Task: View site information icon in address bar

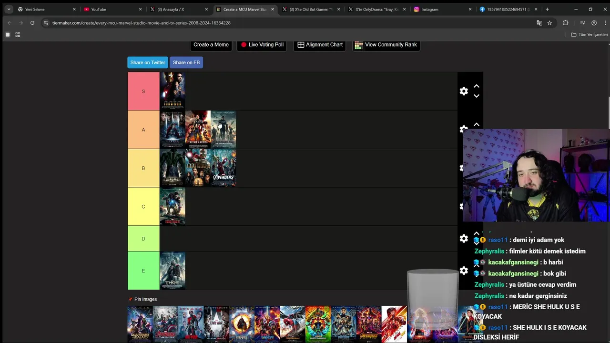Action: 46,22
